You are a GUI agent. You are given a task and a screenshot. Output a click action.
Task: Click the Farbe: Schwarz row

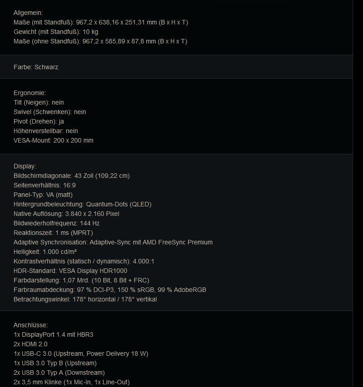coord(36,67)
